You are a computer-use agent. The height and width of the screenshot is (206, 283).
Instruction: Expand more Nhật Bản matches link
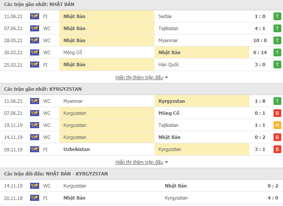tap(139, 77)
